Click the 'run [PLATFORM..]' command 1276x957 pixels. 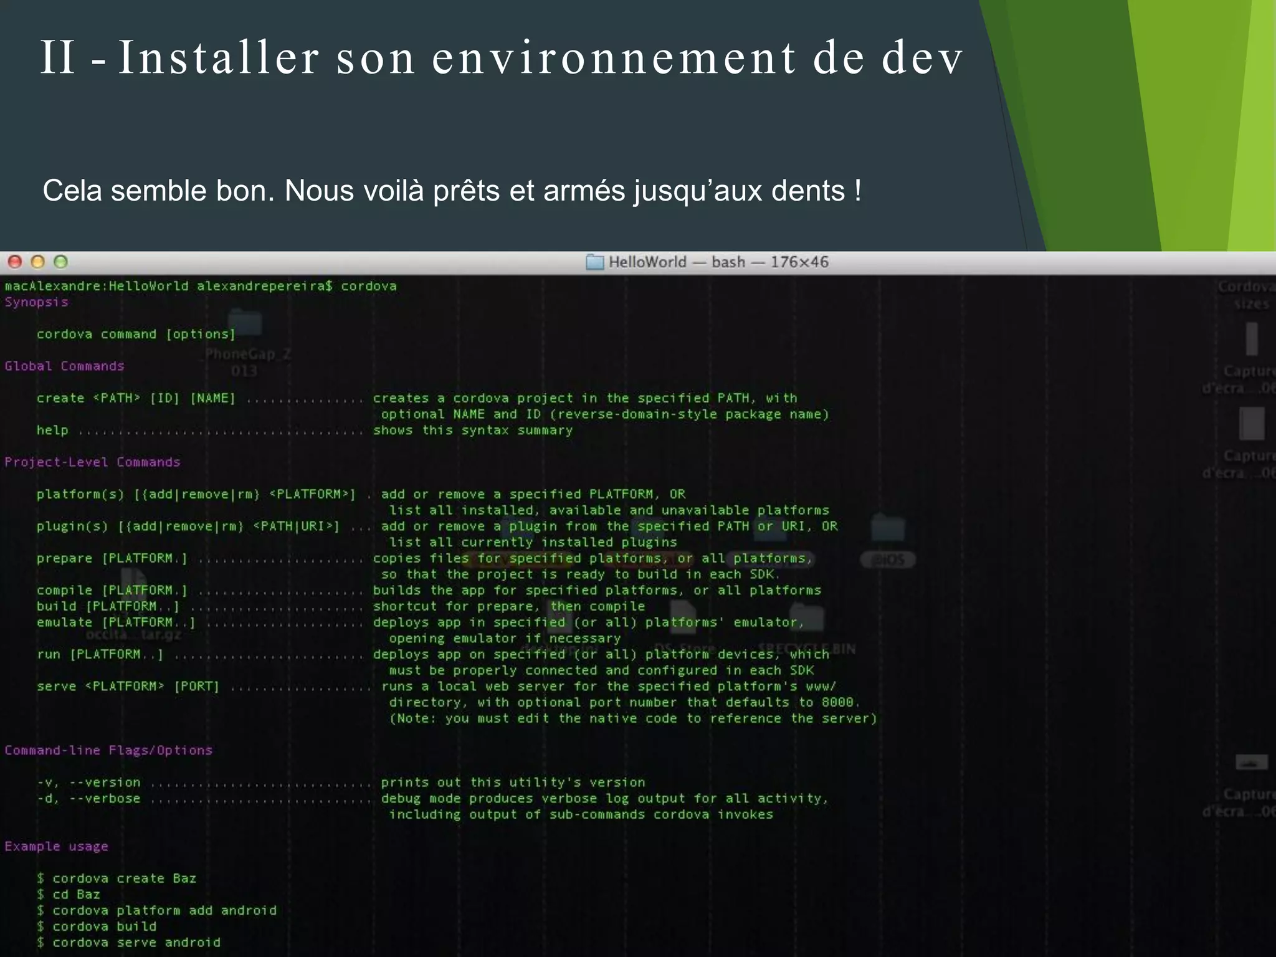(x=100, y=654)
